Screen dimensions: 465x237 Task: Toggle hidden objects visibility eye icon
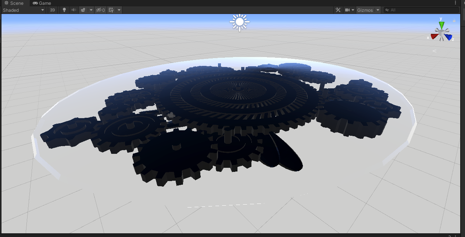point(100,10)
